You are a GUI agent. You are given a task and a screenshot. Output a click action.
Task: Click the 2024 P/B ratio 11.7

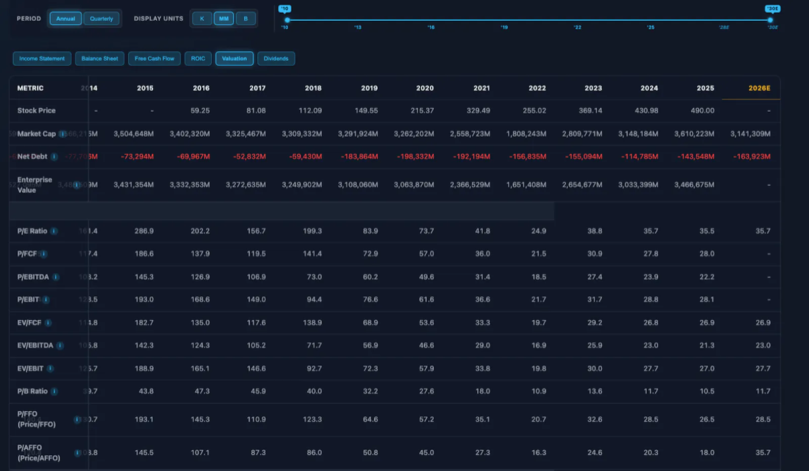(x=651, y=392)
